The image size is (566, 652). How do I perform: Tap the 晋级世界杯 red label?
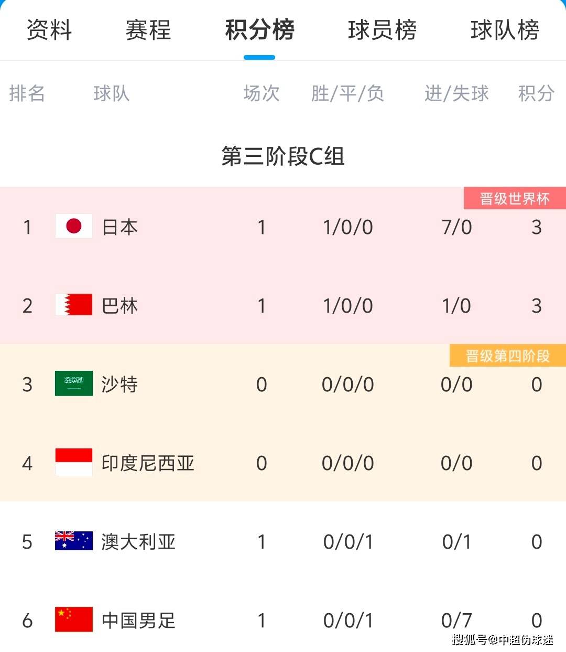(515, 198)
